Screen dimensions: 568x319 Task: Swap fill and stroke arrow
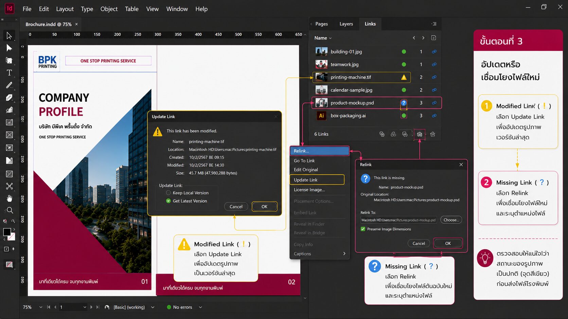[x=14, y=230]
